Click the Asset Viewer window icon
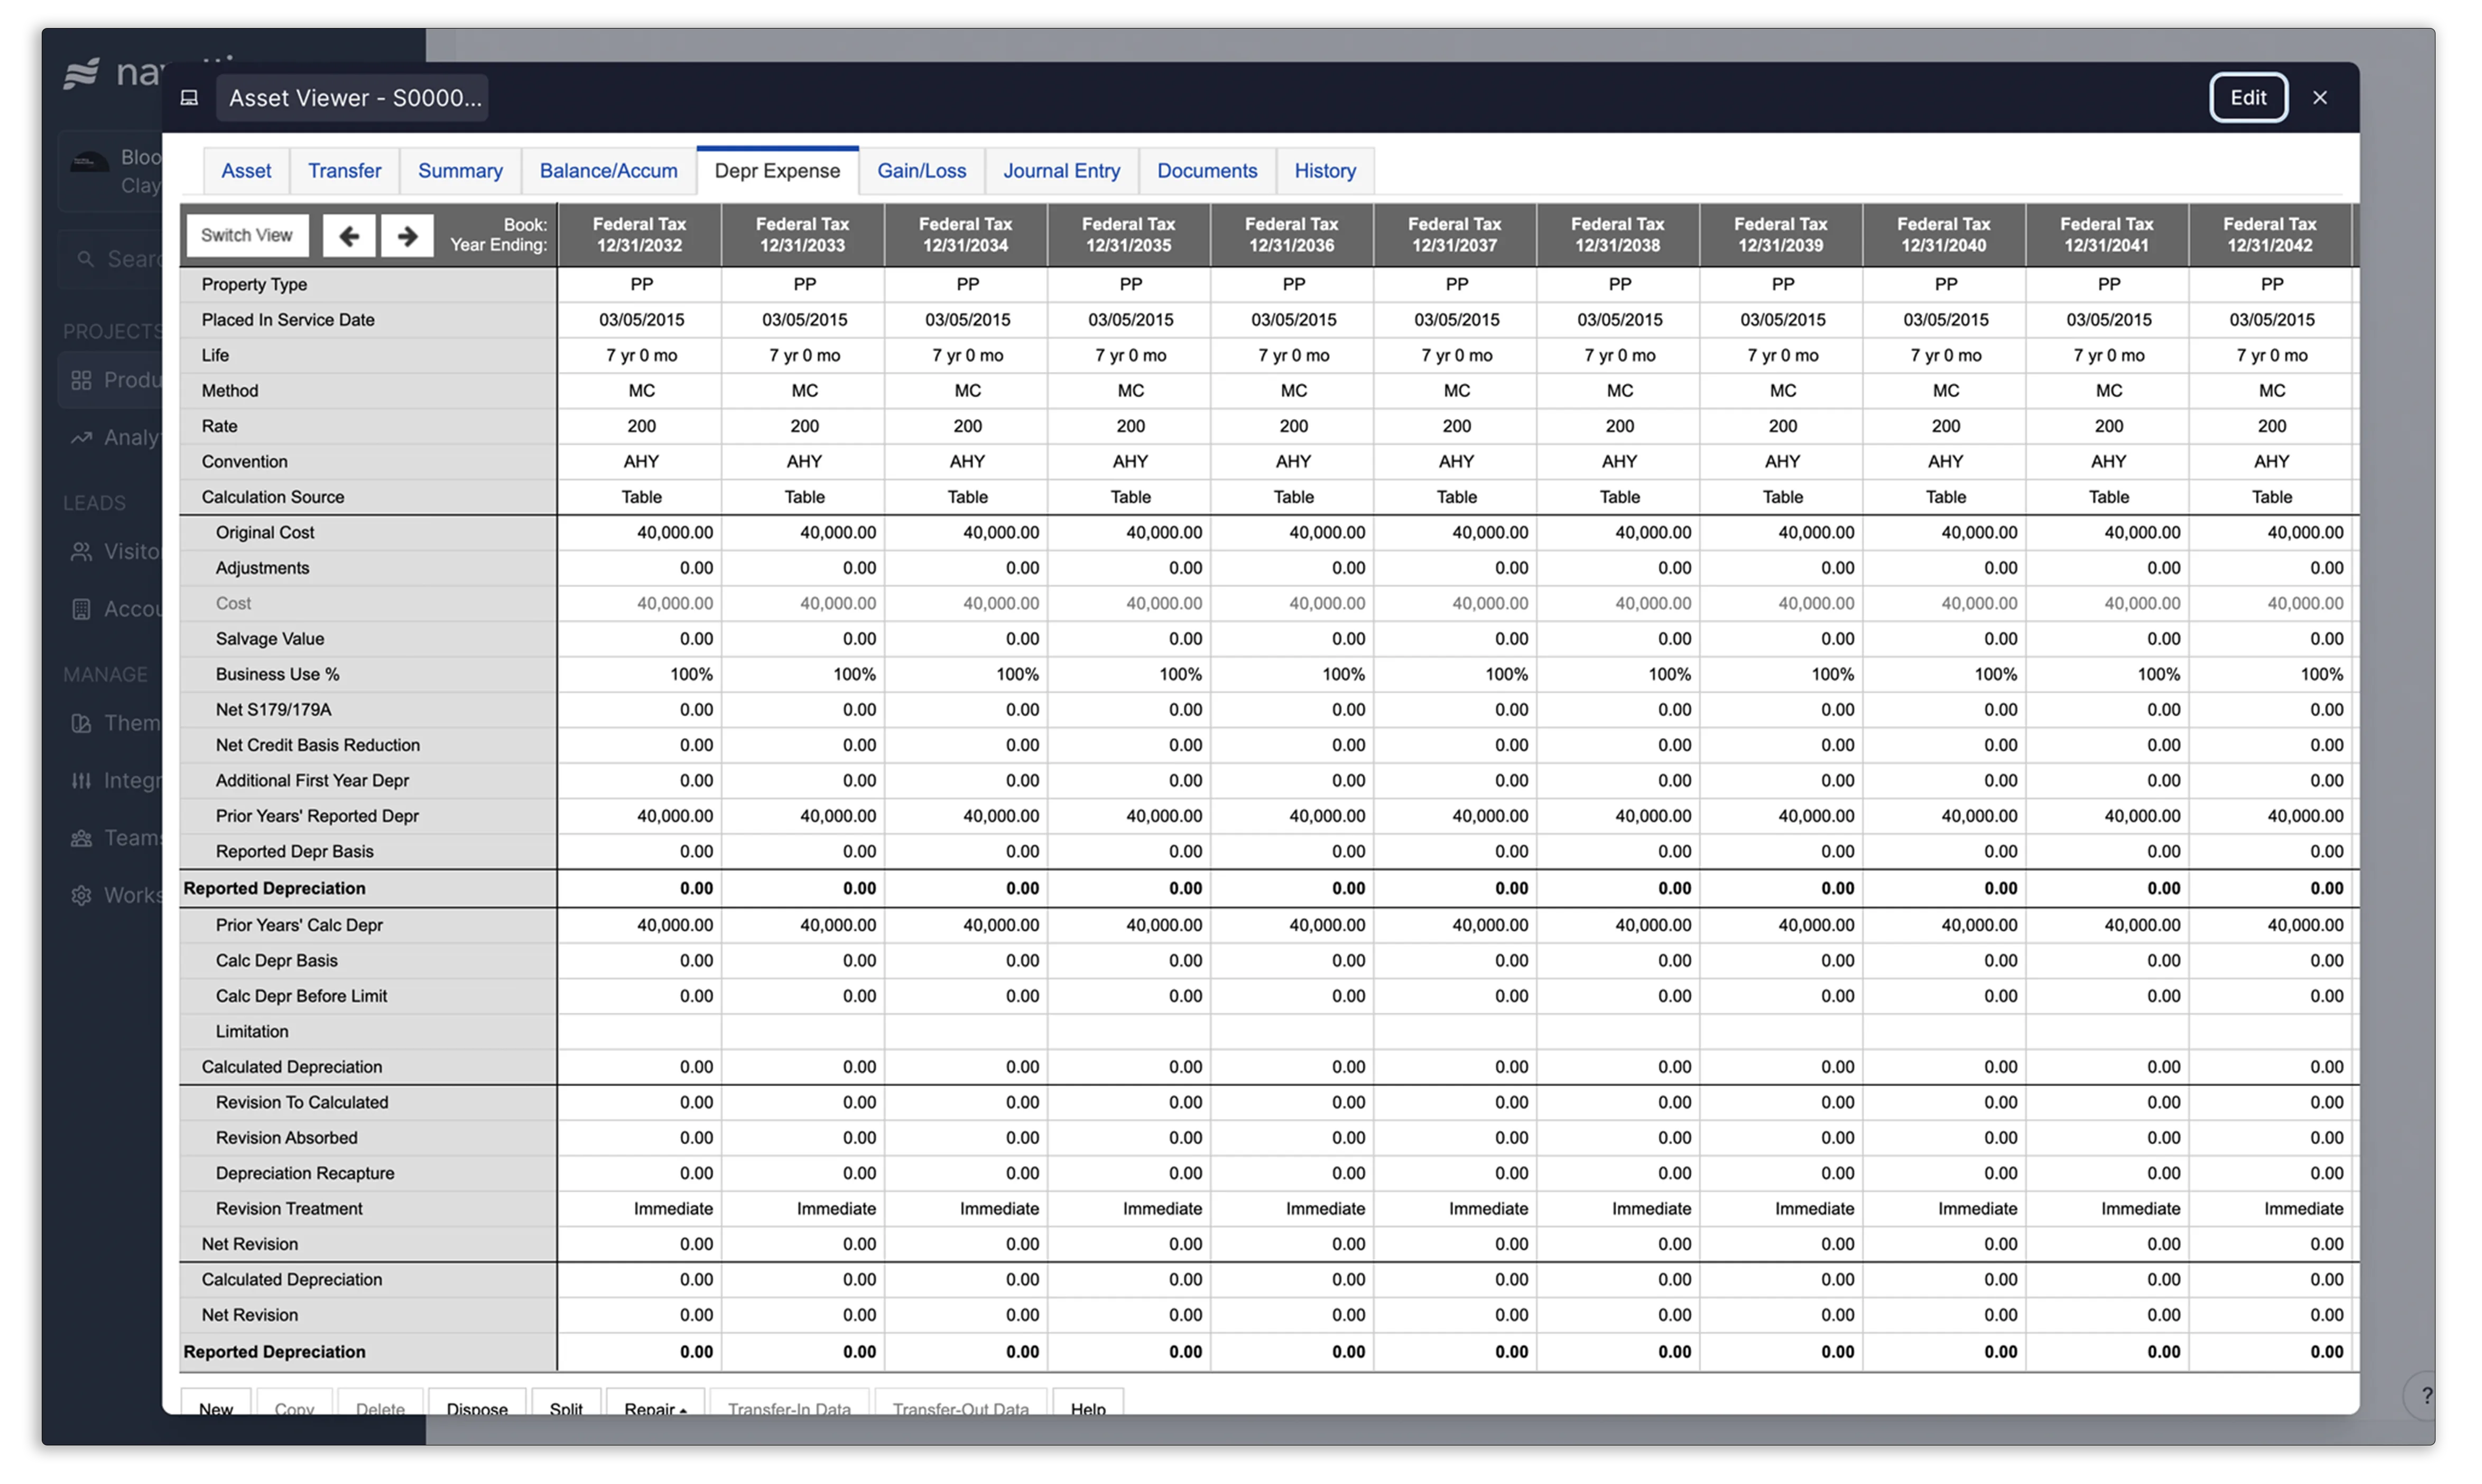This screenshot has width=2482, height=1484. 189,98
